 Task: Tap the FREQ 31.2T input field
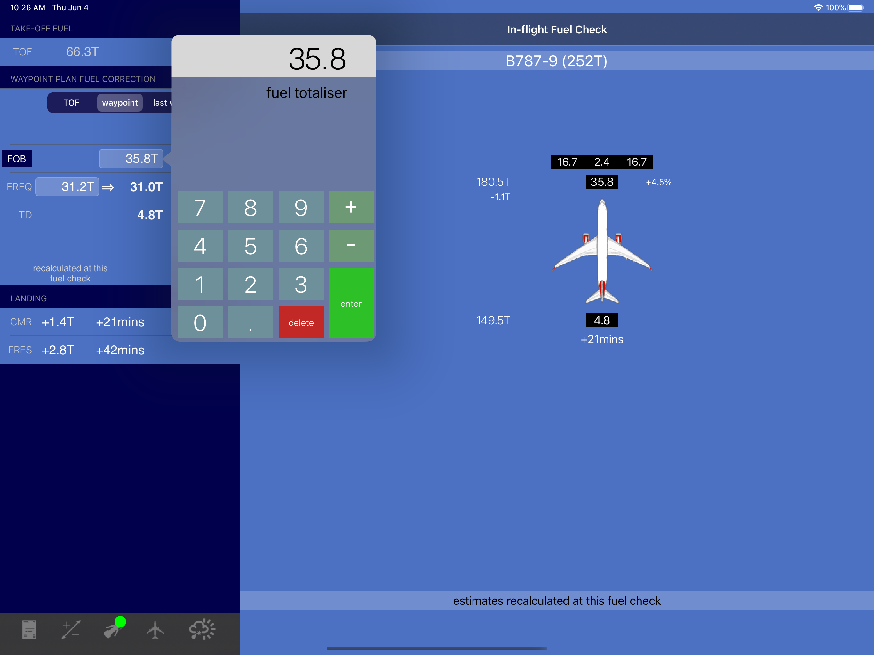67,186
